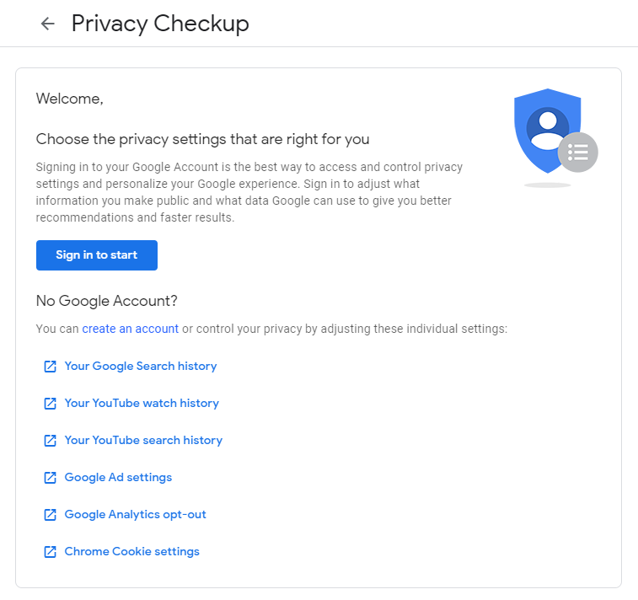Click the external-link icon beside YouTube watch history

pos(50,404)
